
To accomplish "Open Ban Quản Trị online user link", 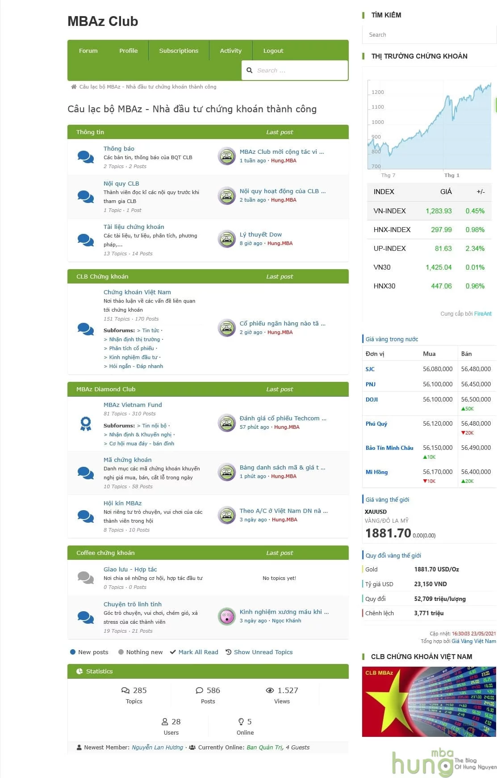I will [264, 747].
